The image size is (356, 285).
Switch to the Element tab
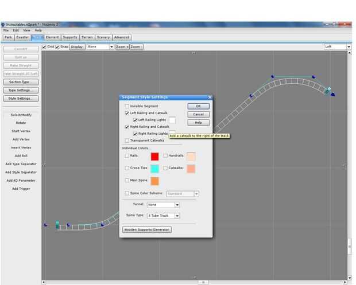52,37
